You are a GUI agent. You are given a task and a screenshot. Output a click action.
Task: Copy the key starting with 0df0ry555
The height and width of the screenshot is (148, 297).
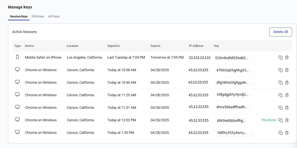(x=281, y=133)
